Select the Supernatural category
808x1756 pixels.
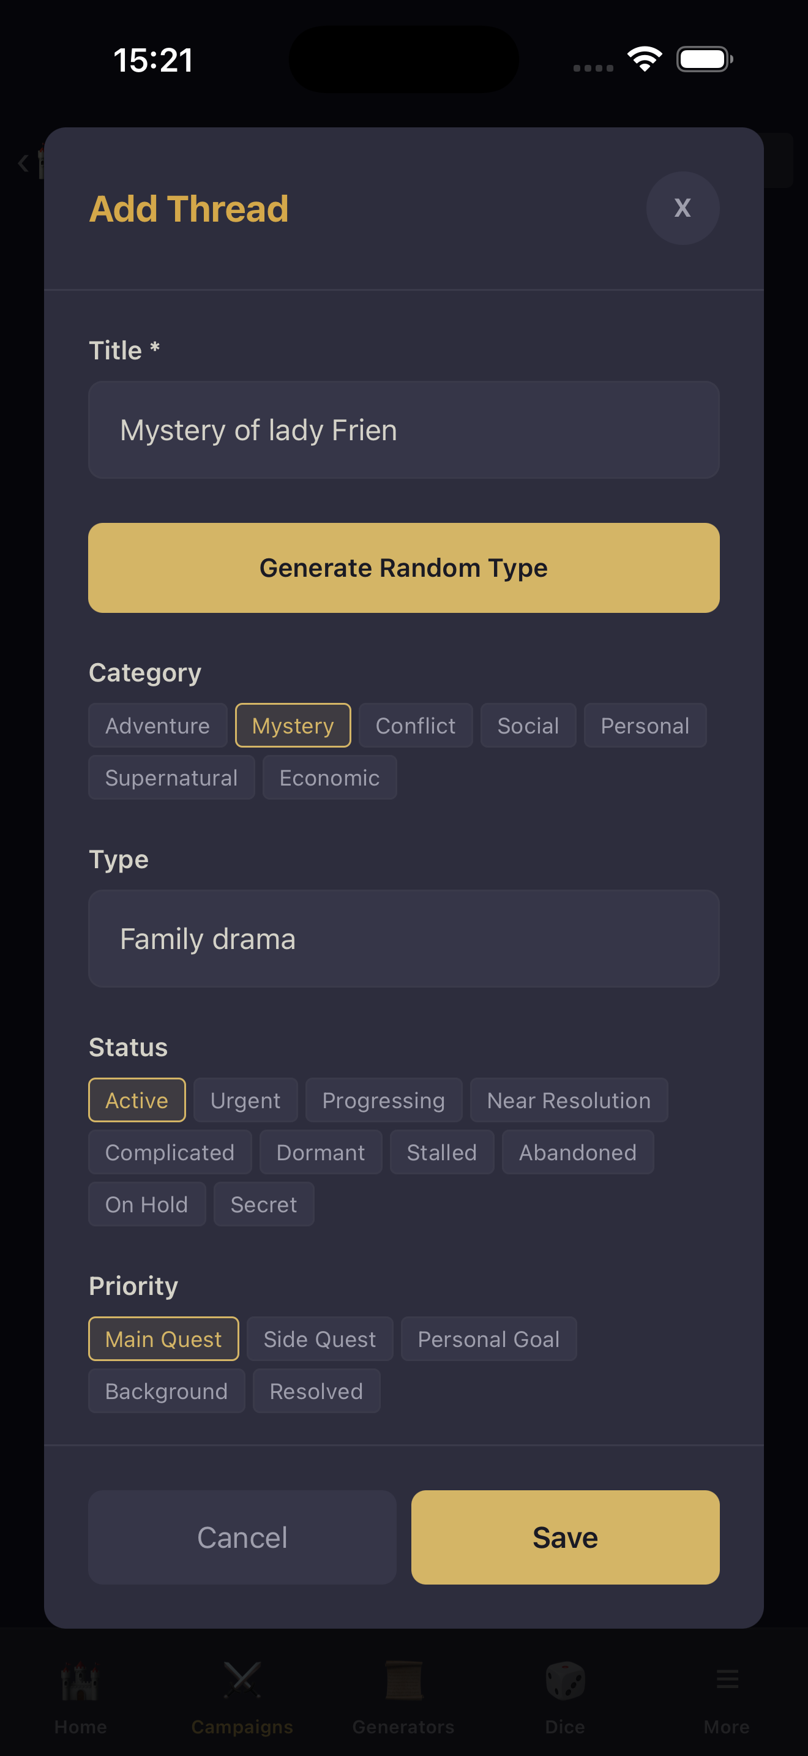point(171,777)
